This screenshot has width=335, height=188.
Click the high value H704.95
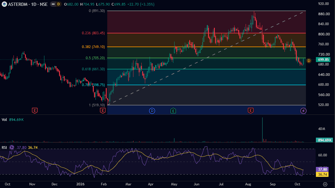(87, 4)
